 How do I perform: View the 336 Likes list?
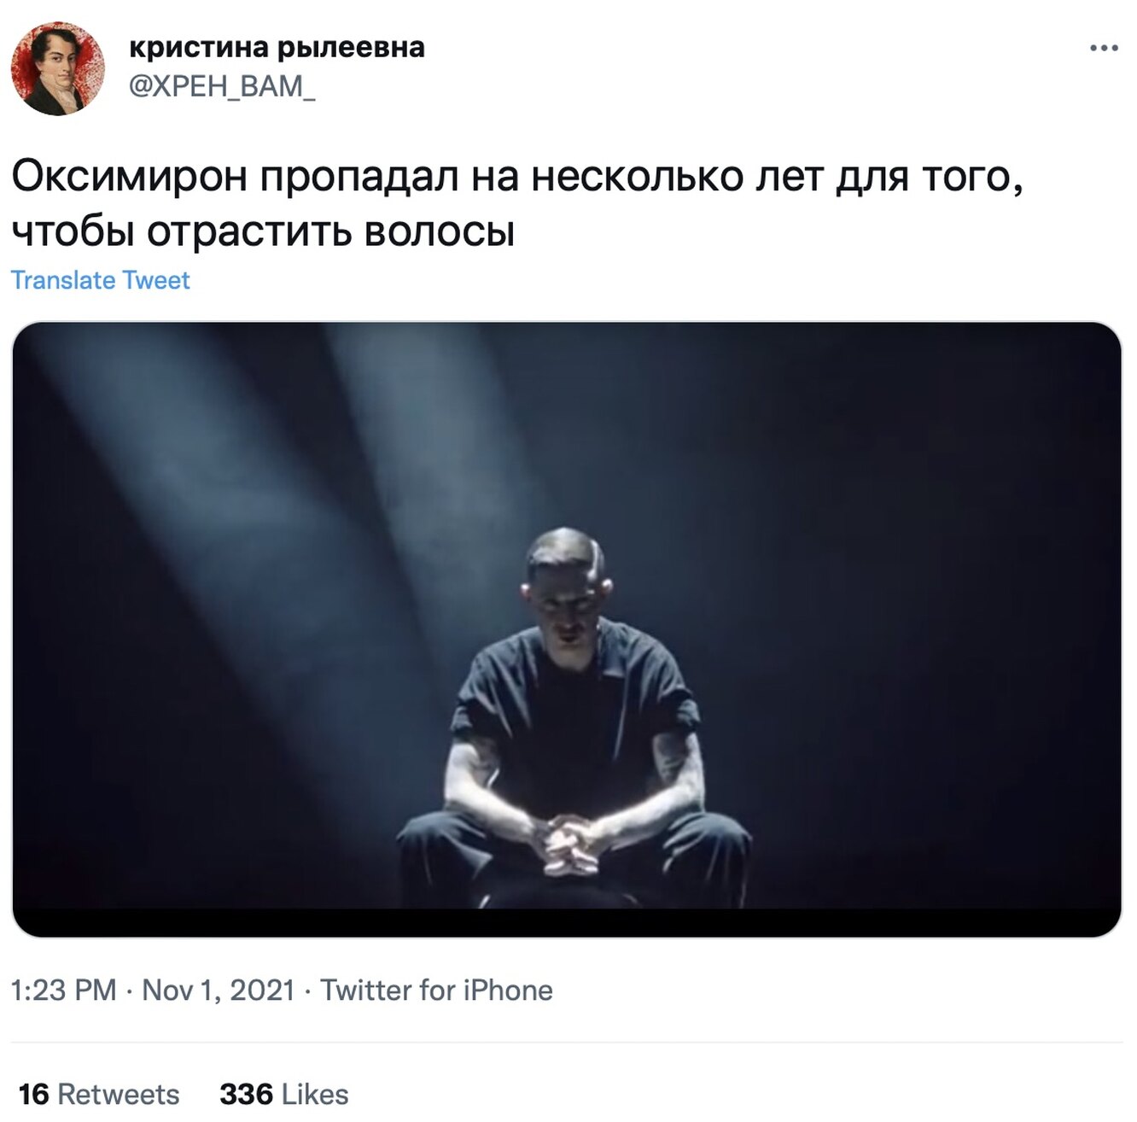(x=284, y=1094)
